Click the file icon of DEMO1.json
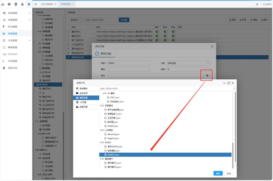273x181 pixels. pos(105,155)
